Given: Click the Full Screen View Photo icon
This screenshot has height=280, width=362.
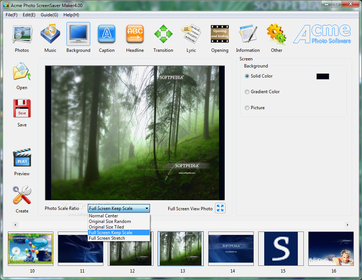Looking at the screenshot, I should [x=220, y=208].
